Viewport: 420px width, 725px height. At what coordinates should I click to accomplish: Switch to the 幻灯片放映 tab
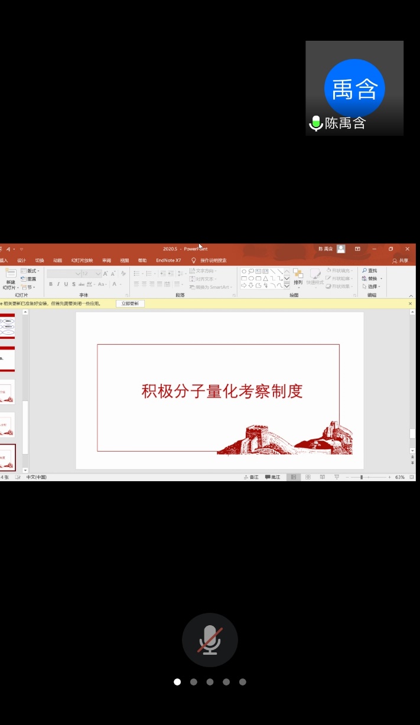82,260
